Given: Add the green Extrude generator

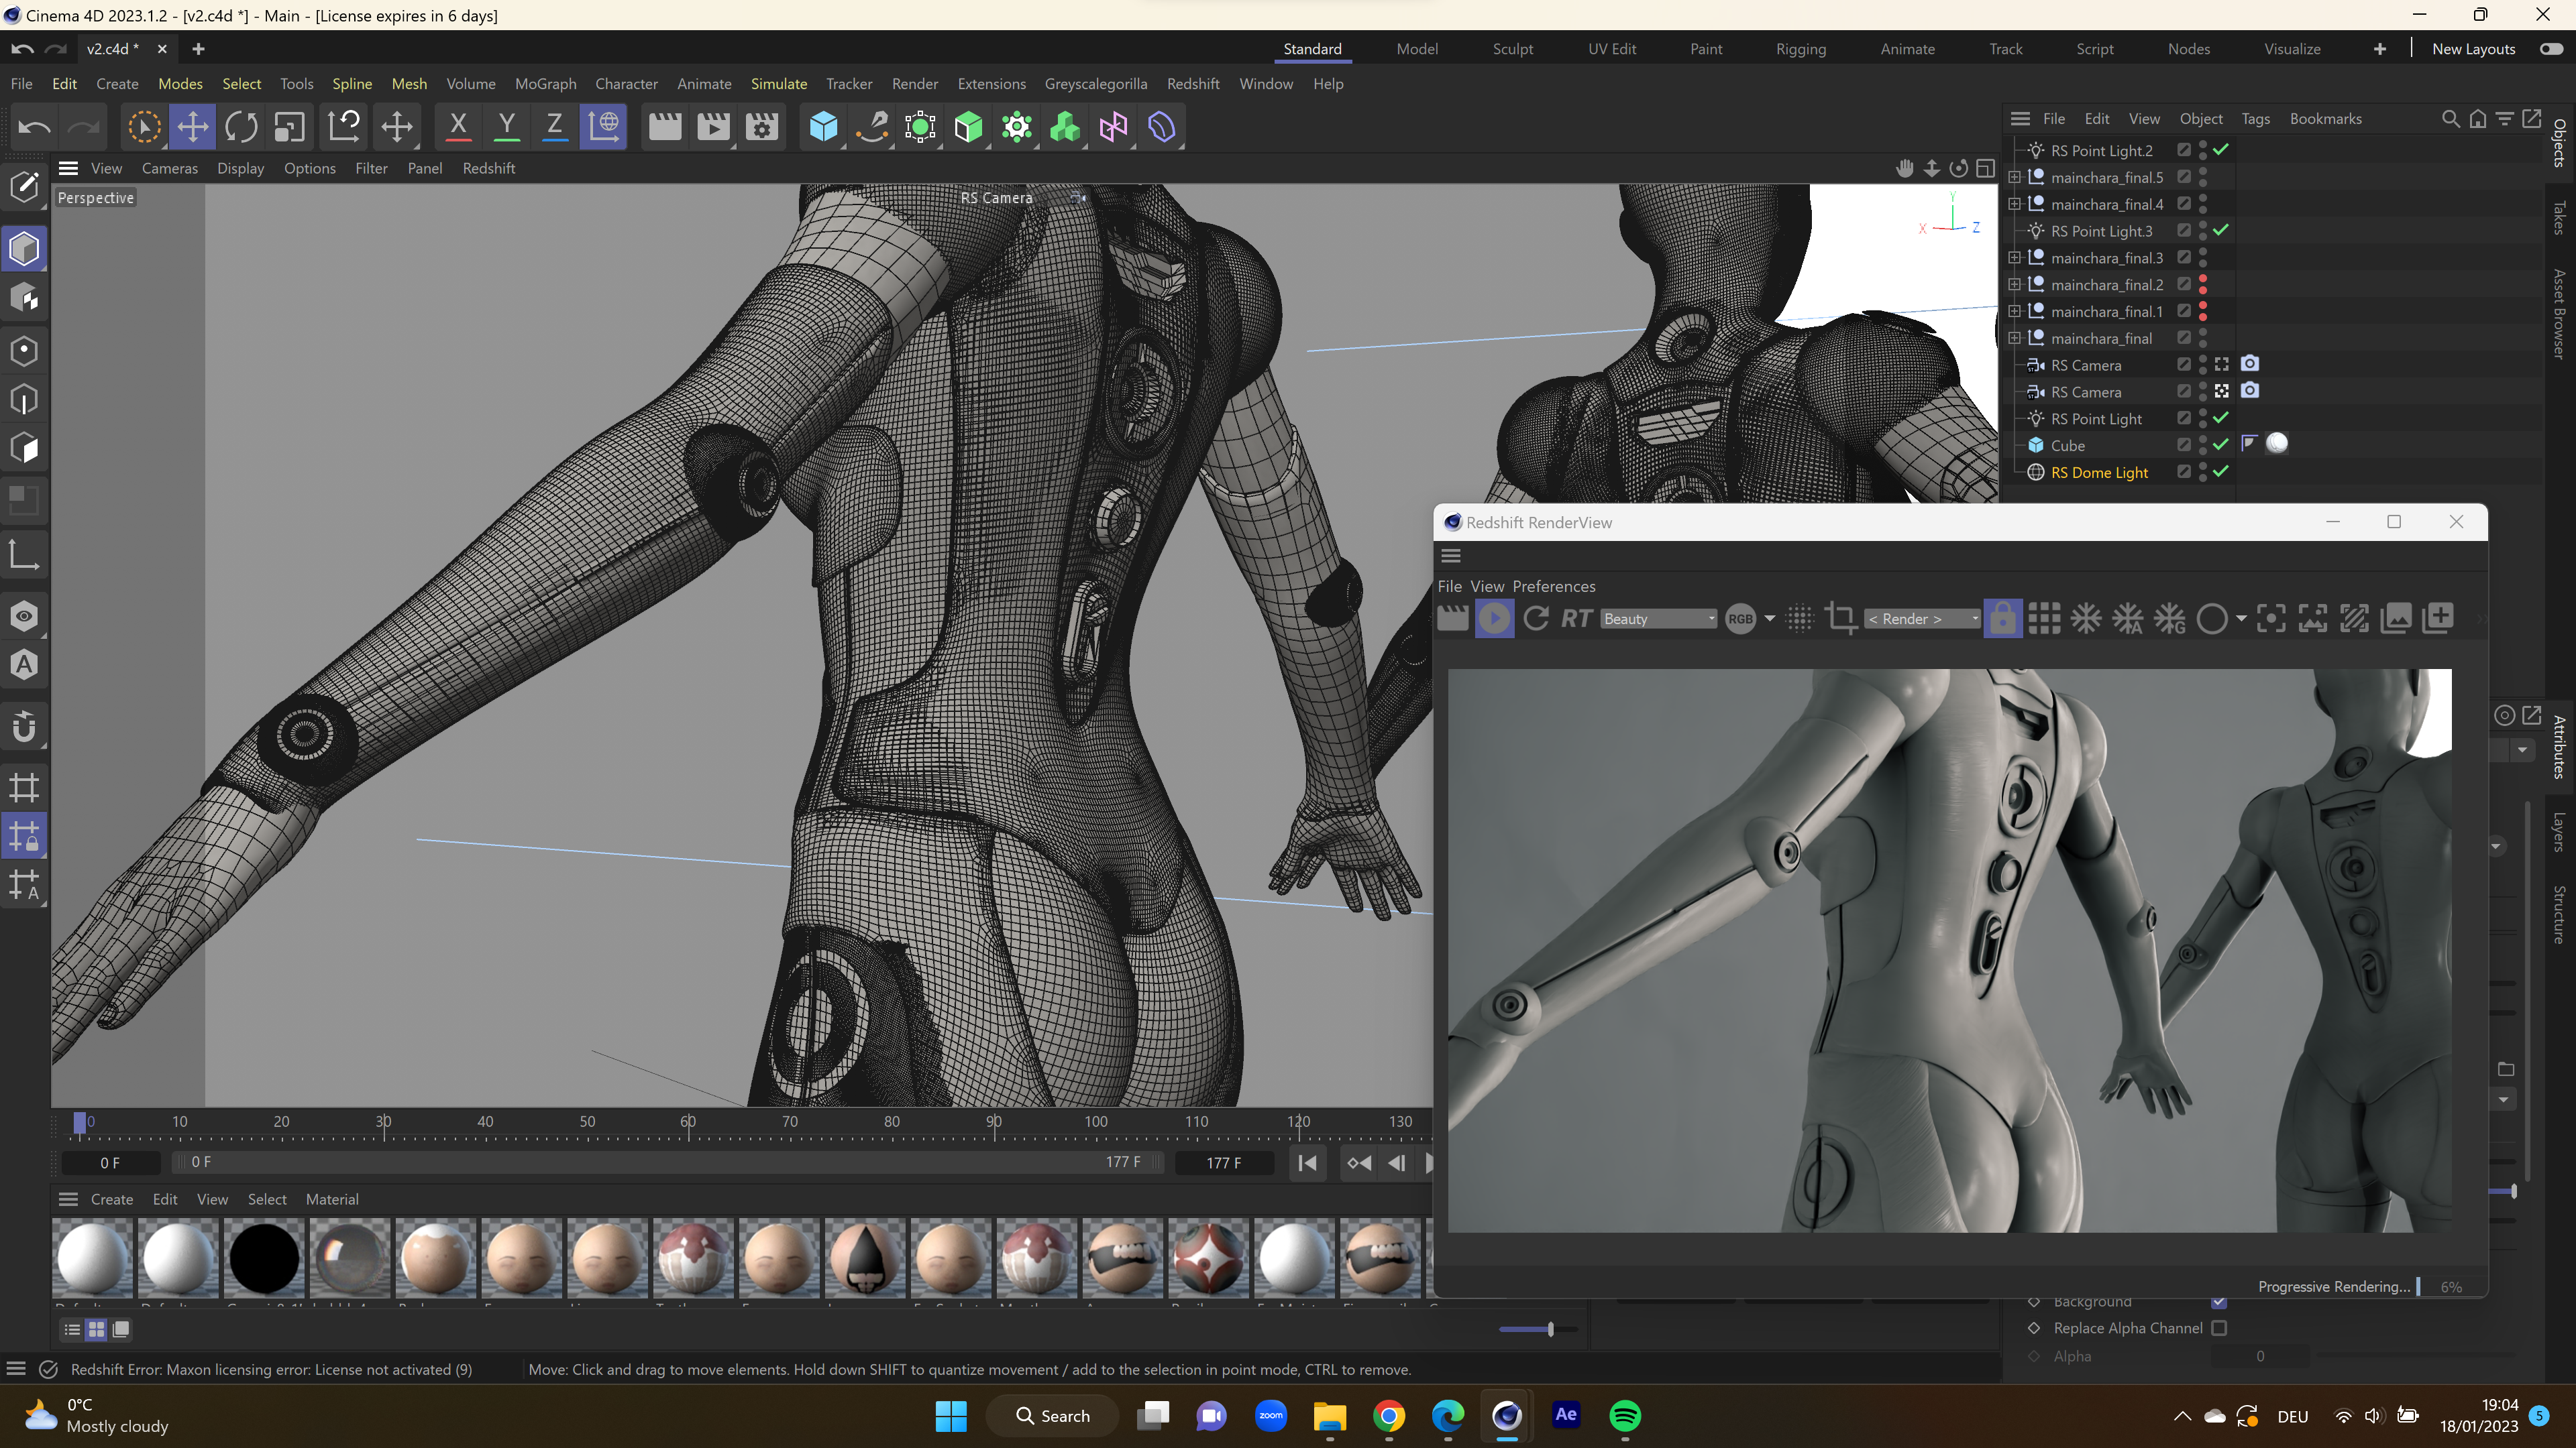Looking at the screenshot, I should 968,127.
